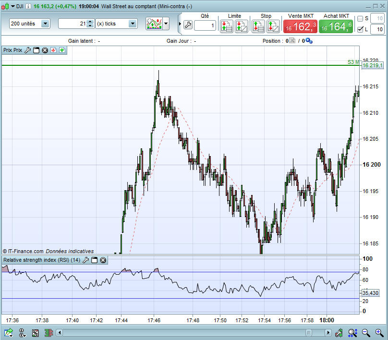Click the Gain Jour label
388x340 pixels.
tap(179, 41)
